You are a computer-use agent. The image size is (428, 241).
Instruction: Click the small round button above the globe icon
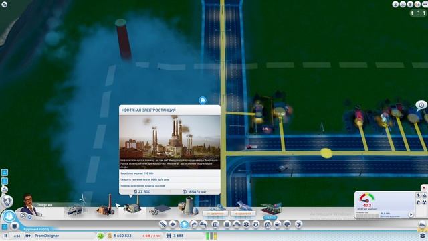click(x=5, y=189)
